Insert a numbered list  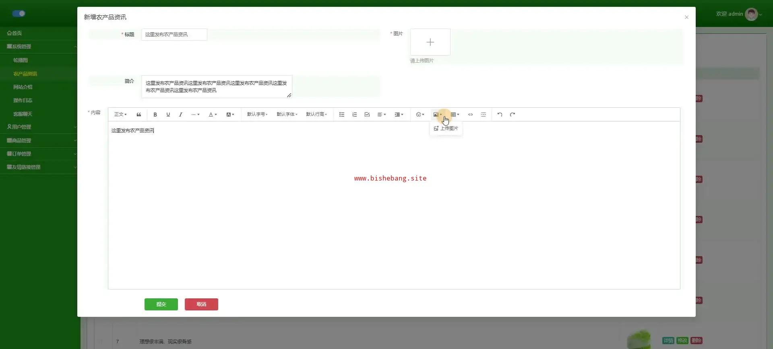point(355,115)
